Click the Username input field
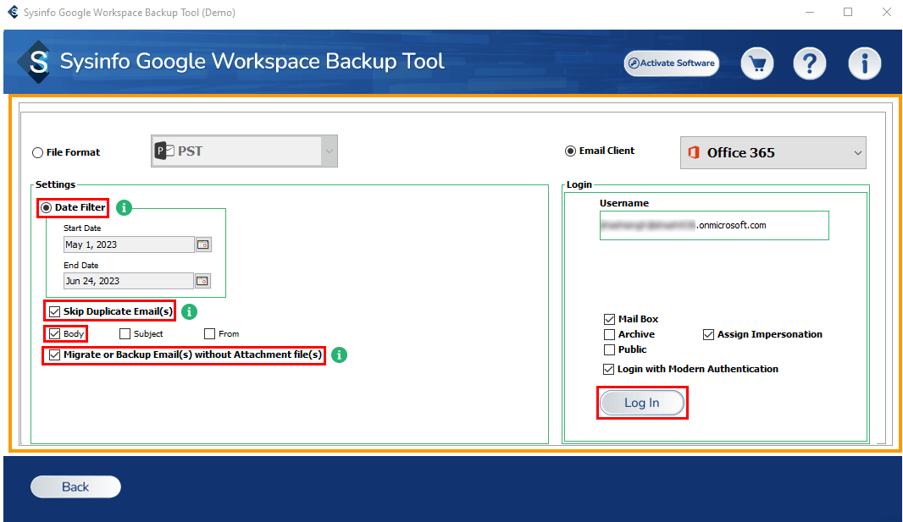903x522 pixels. coord(713,226)
